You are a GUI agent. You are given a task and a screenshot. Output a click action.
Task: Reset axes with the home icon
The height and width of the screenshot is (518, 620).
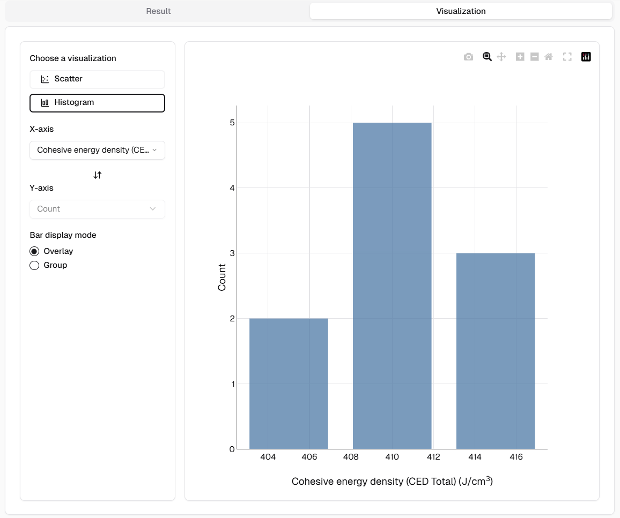(549, 57)
